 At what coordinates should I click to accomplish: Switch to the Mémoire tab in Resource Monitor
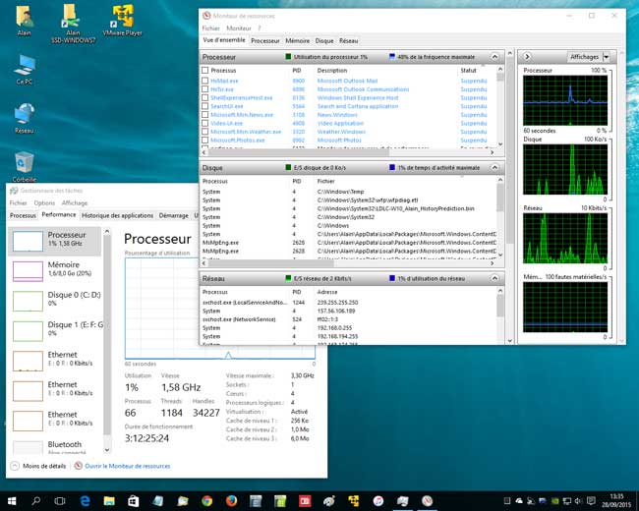point(298,40)
